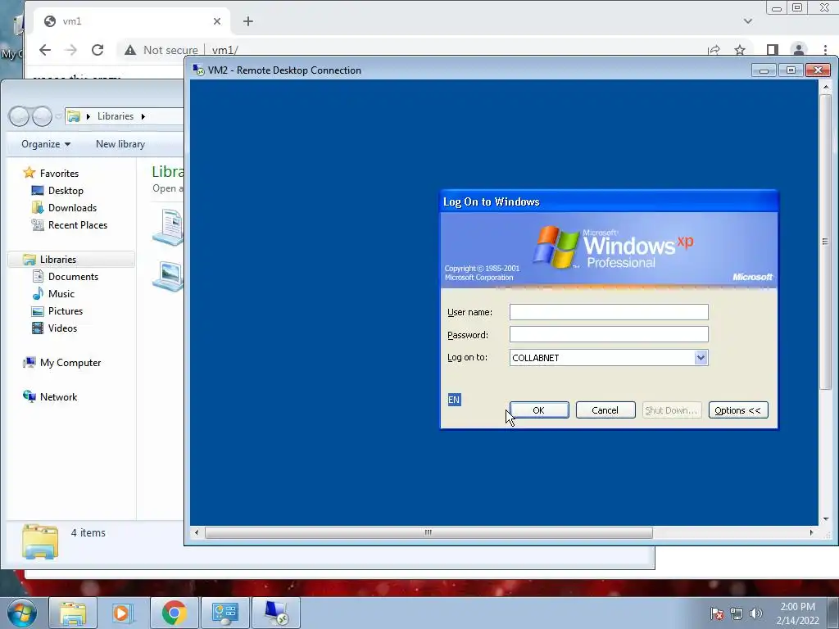The width and height of the screenshot is (839, 629).
Task: Expand the arrow before Libraries in the address bar
Action: (88, 116)
